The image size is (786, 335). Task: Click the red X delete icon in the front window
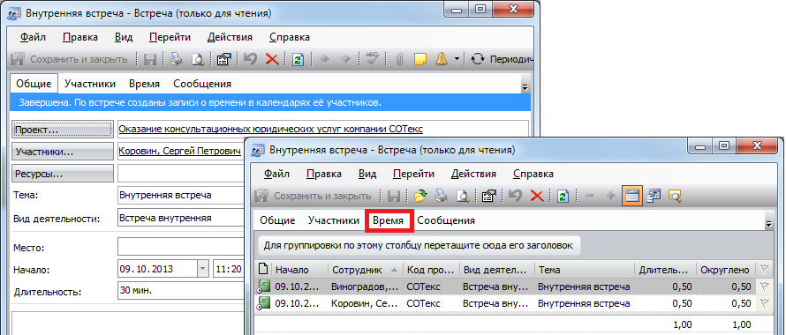coord(537,196)
